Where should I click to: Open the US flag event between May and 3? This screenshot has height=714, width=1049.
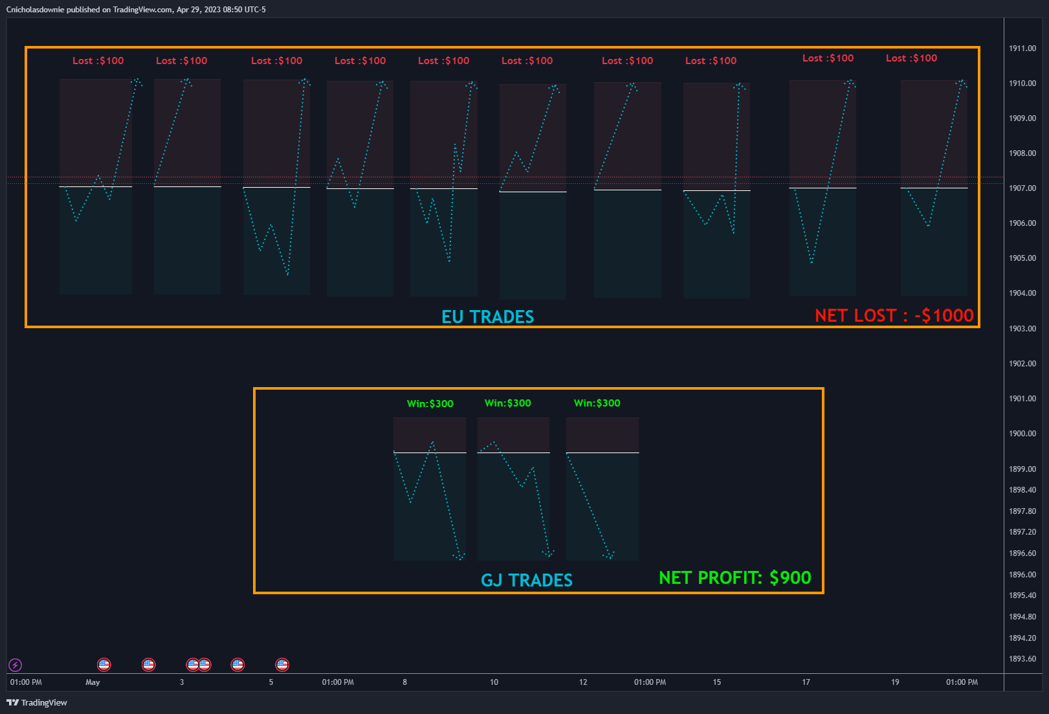pyautogui.click(x=149, y=665)
